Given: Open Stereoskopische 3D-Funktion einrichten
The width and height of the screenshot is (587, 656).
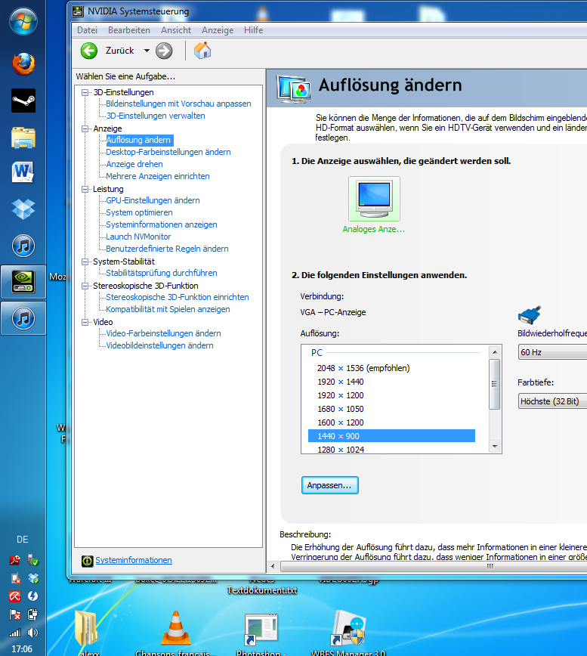Looking at the screenshot, I should [x=178, y=298].
